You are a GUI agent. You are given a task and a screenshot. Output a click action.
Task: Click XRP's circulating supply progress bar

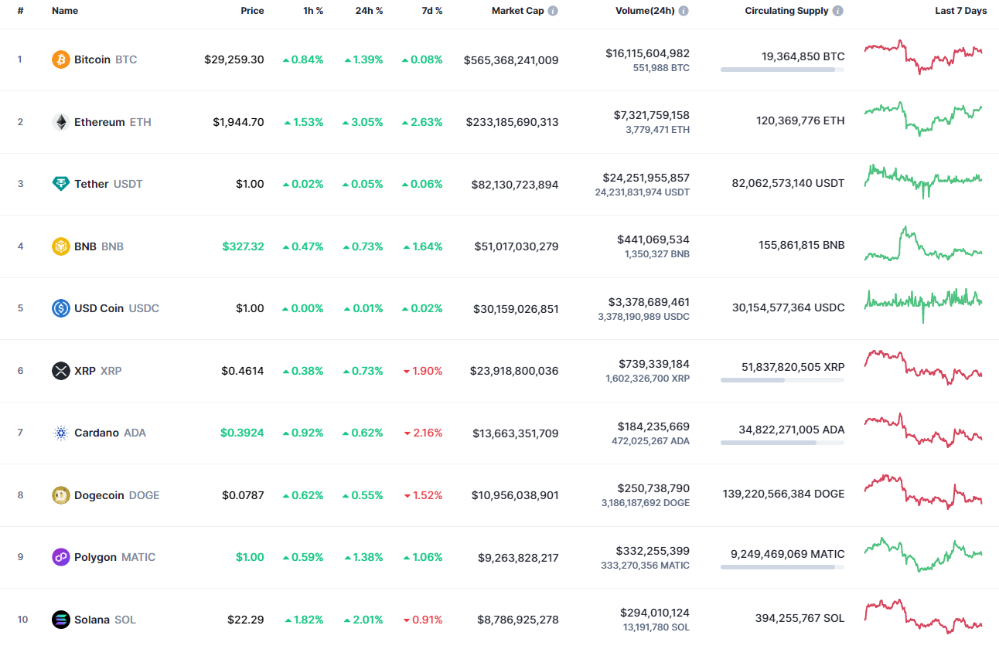(782, 380)
